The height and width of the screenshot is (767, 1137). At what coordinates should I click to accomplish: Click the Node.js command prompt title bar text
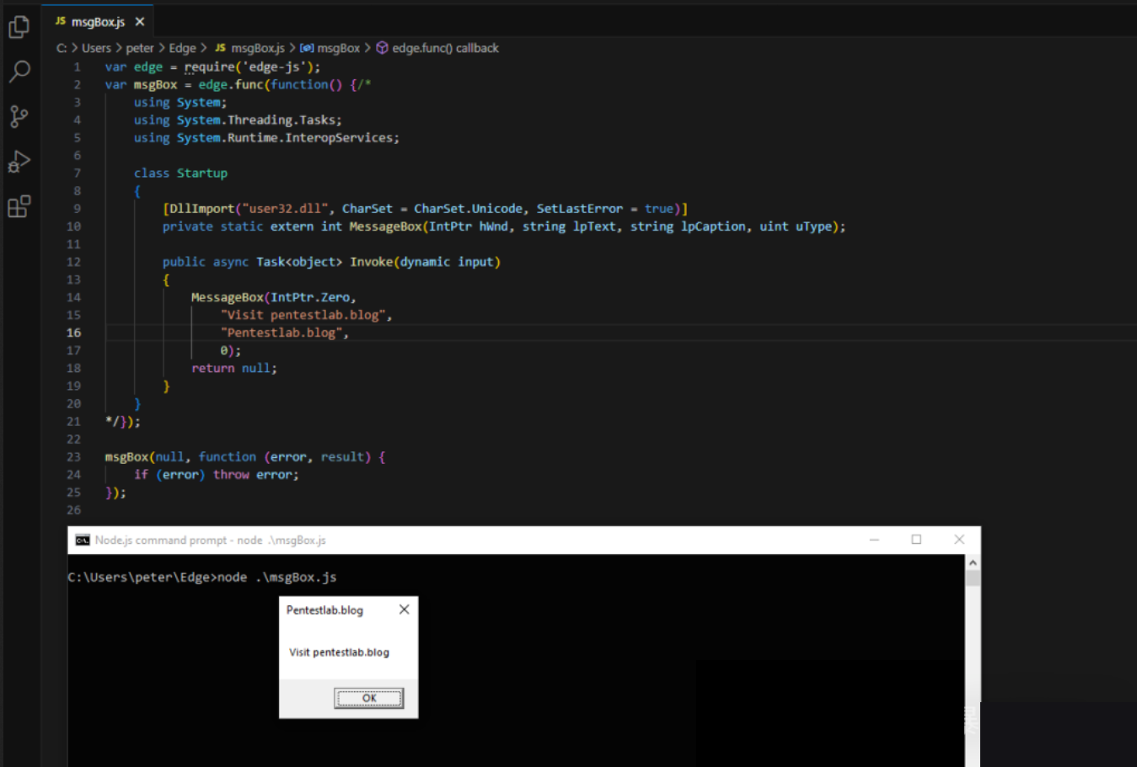211,541
